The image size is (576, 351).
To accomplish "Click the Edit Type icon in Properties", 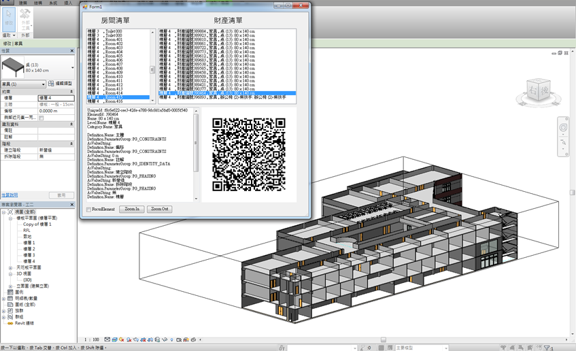I will pos(52,84).
